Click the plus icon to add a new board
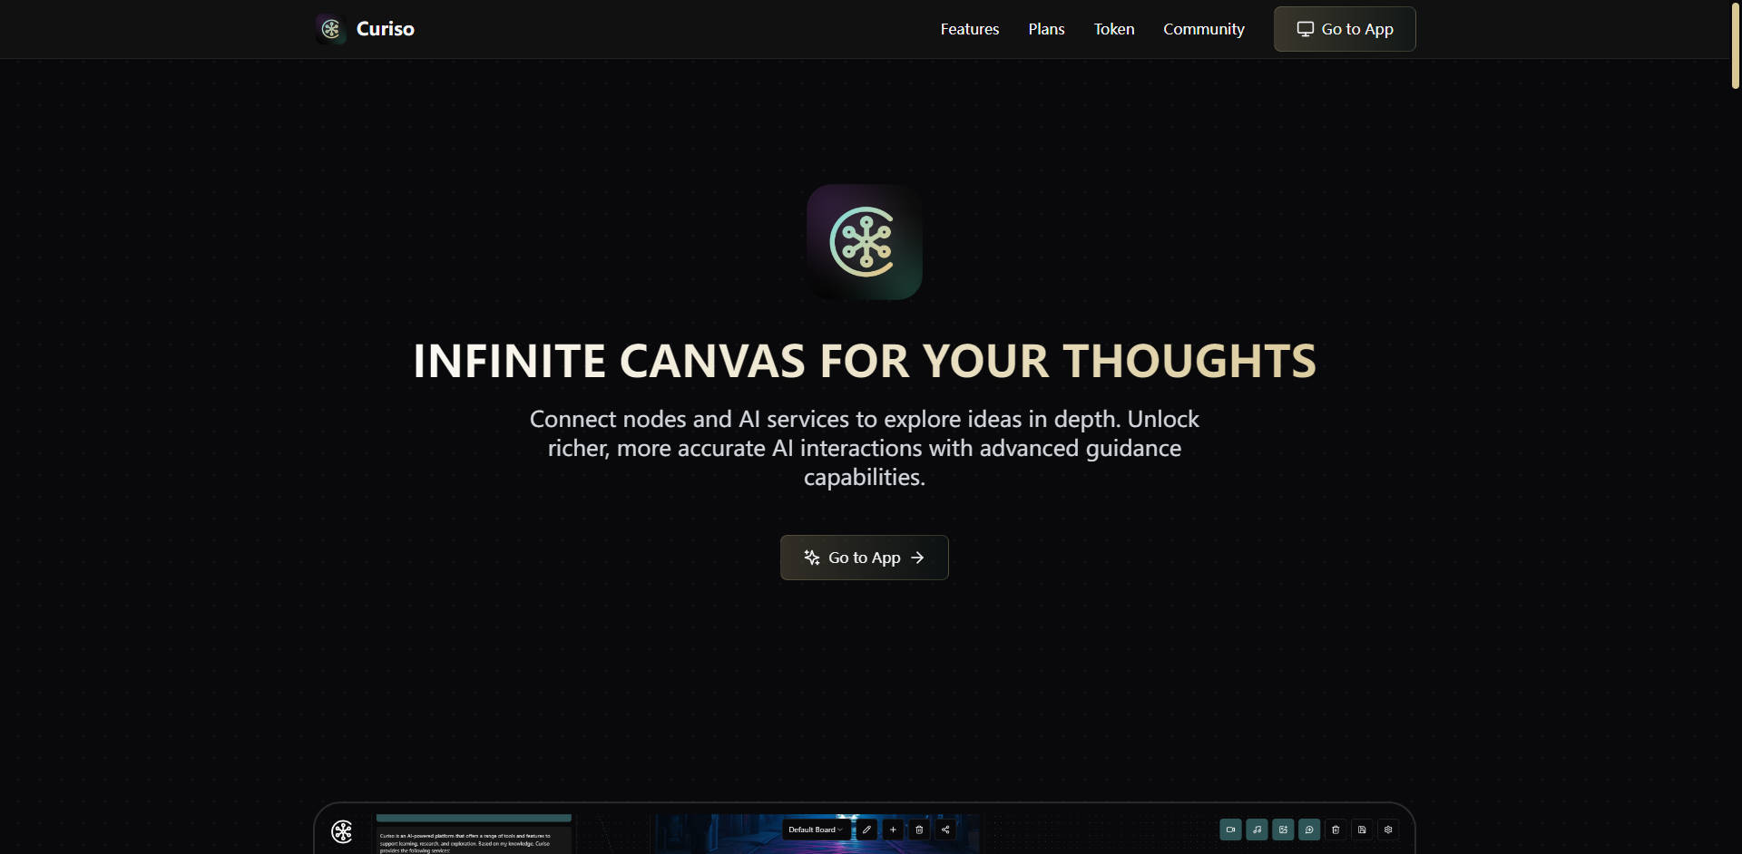1742x854 pixels. coord(894,830)
